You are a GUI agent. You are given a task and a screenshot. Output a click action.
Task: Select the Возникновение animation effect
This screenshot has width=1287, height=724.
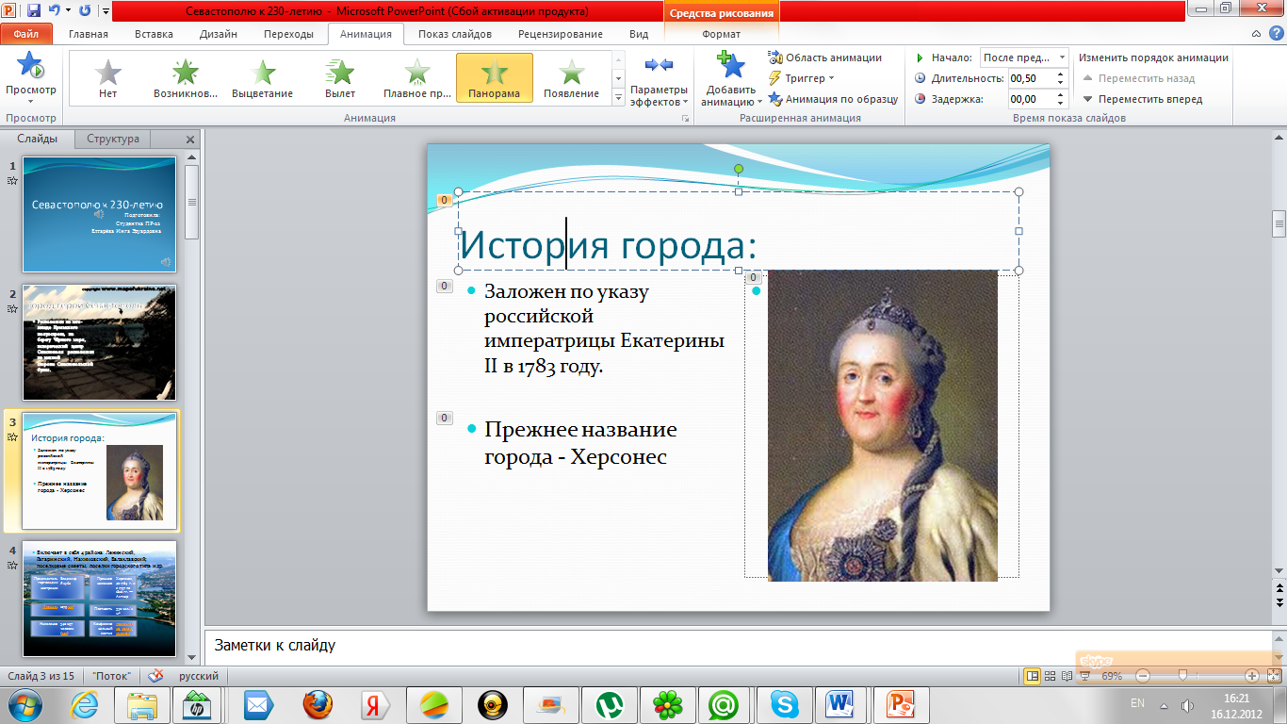[x=186, y=77]
